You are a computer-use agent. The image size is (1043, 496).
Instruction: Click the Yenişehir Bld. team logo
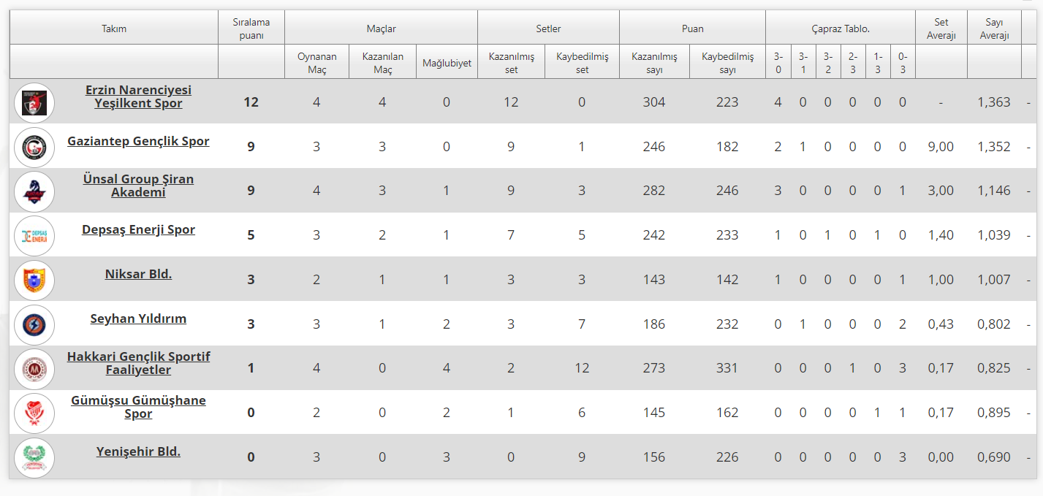click(34, 458)
